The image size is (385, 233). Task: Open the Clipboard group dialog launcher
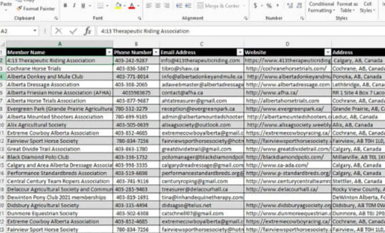click(x=56, y=18)
